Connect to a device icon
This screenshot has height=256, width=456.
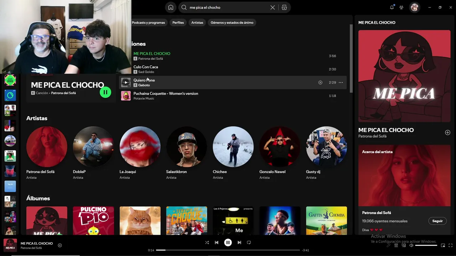click(404, 245)
